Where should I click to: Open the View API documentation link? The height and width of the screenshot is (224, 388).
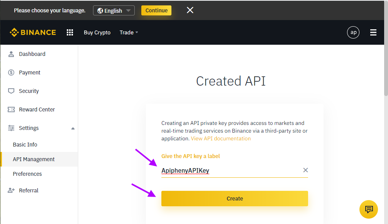[221, 138]
